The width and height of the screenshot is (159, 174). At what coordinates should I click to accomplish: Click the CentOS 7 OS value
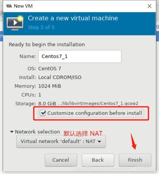[50, 69]
